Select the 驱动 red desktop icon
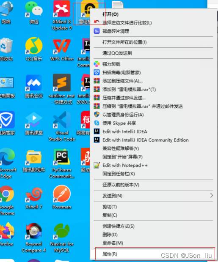This screenshot has width=218, height=262. (86, 157)
